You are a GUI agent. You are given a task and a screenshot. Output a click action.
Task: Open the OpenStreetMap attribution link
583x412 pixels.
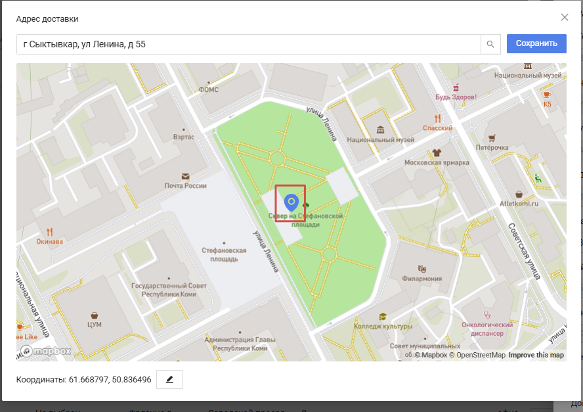click(477, 355)
